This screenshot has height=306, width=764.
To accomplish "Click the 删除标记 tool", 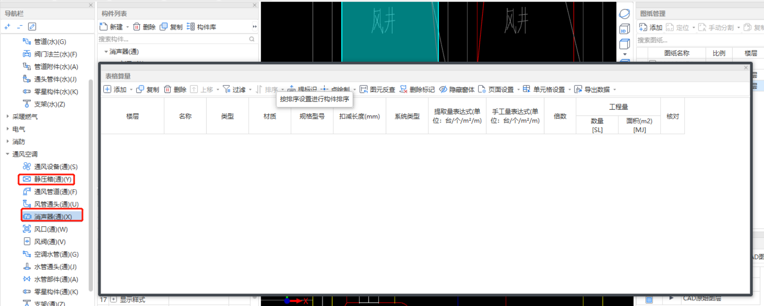I will tap(417, 90).
